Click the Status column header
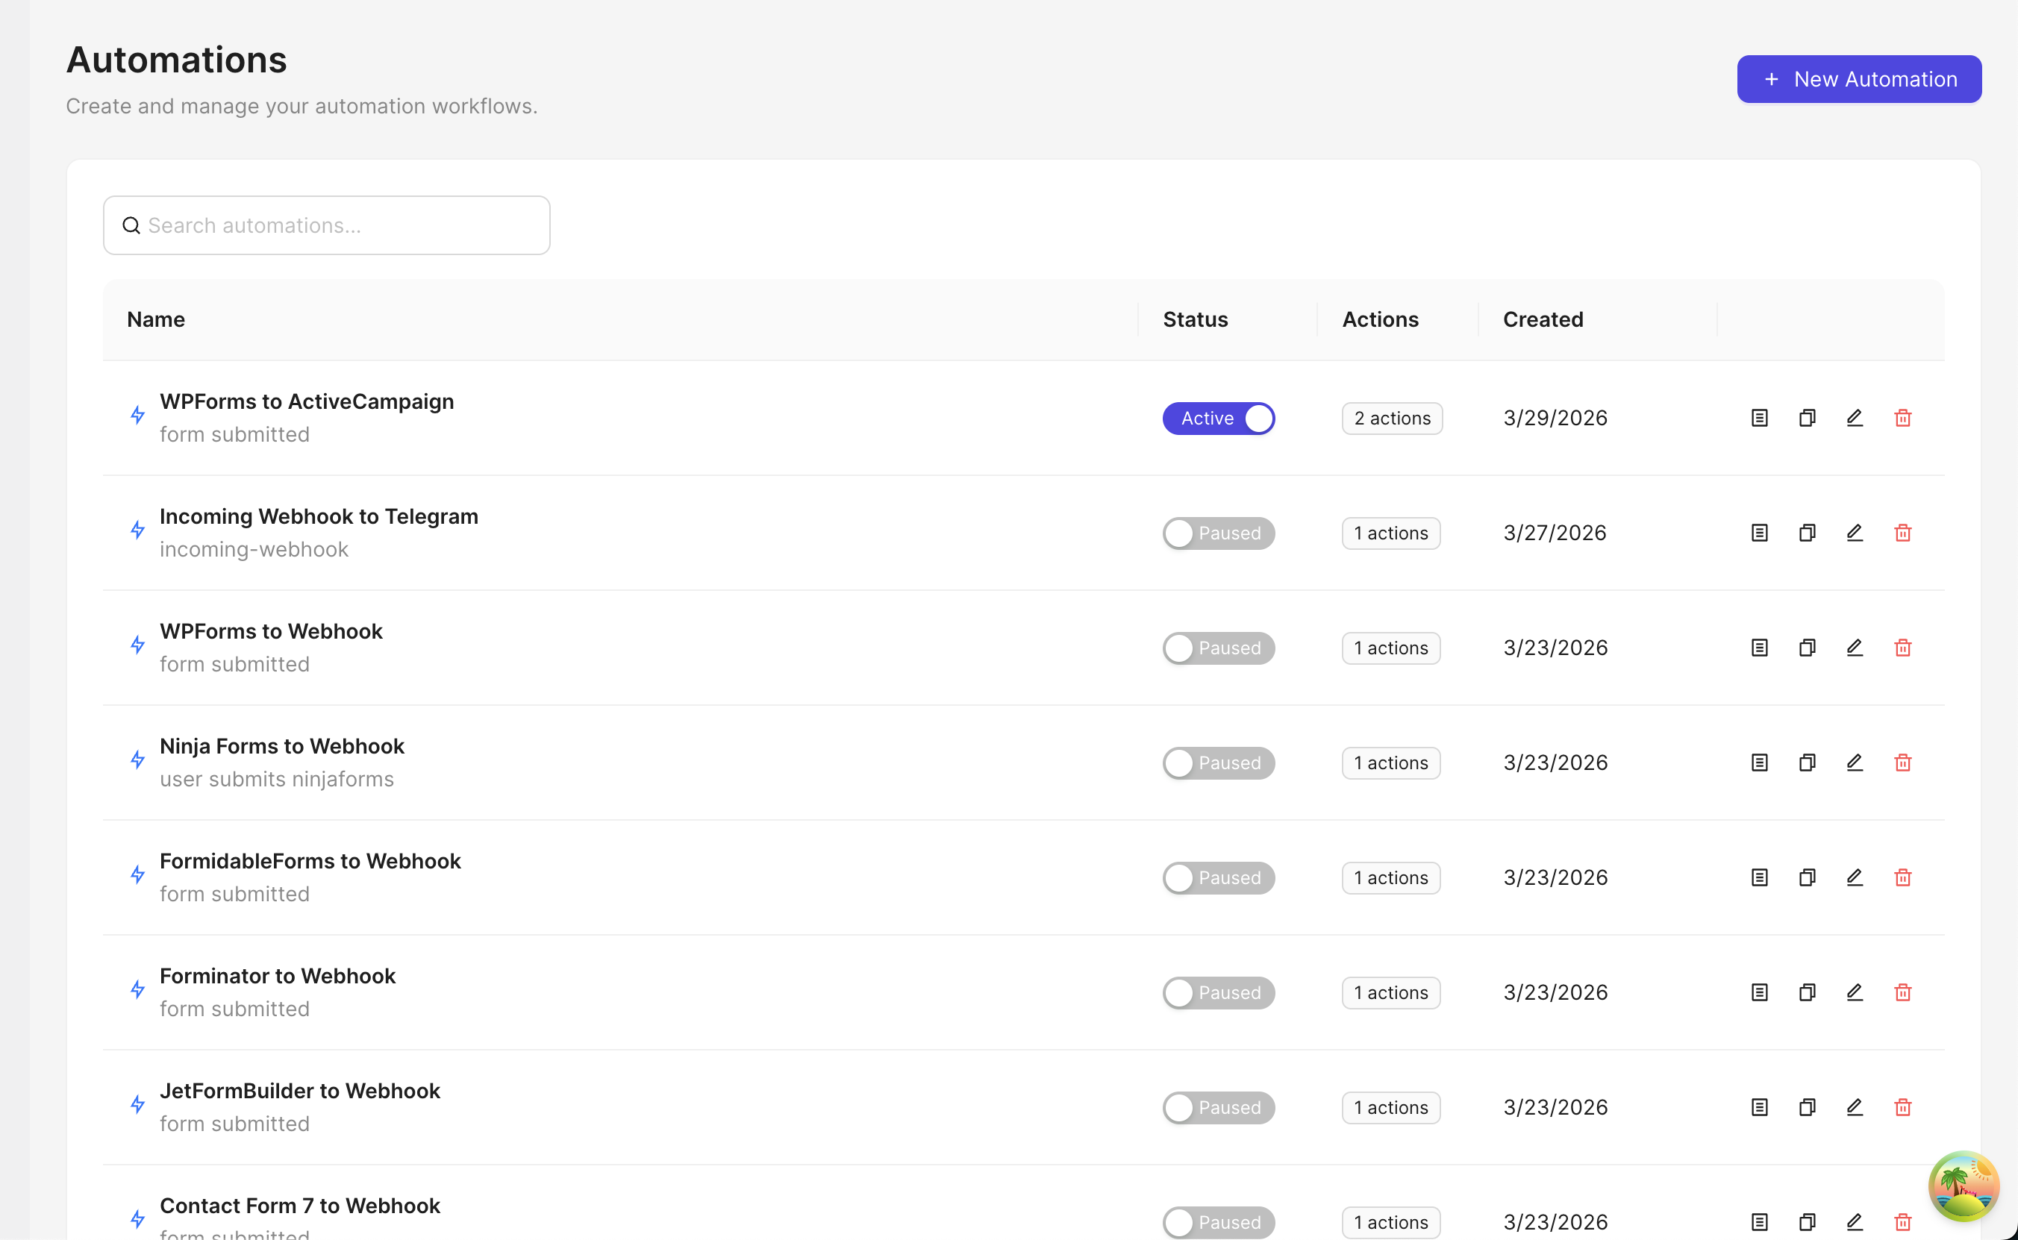 click(x=1196, y=319)
